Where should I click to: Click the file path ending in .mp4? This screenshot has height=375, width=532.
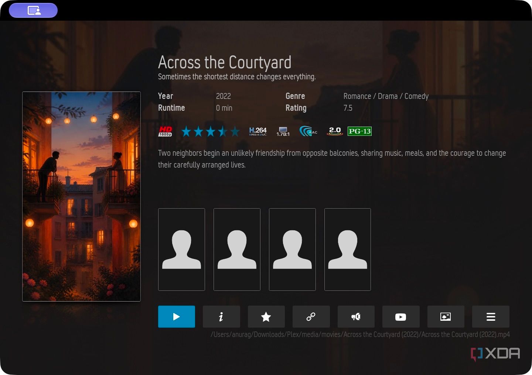pos(360,334)
